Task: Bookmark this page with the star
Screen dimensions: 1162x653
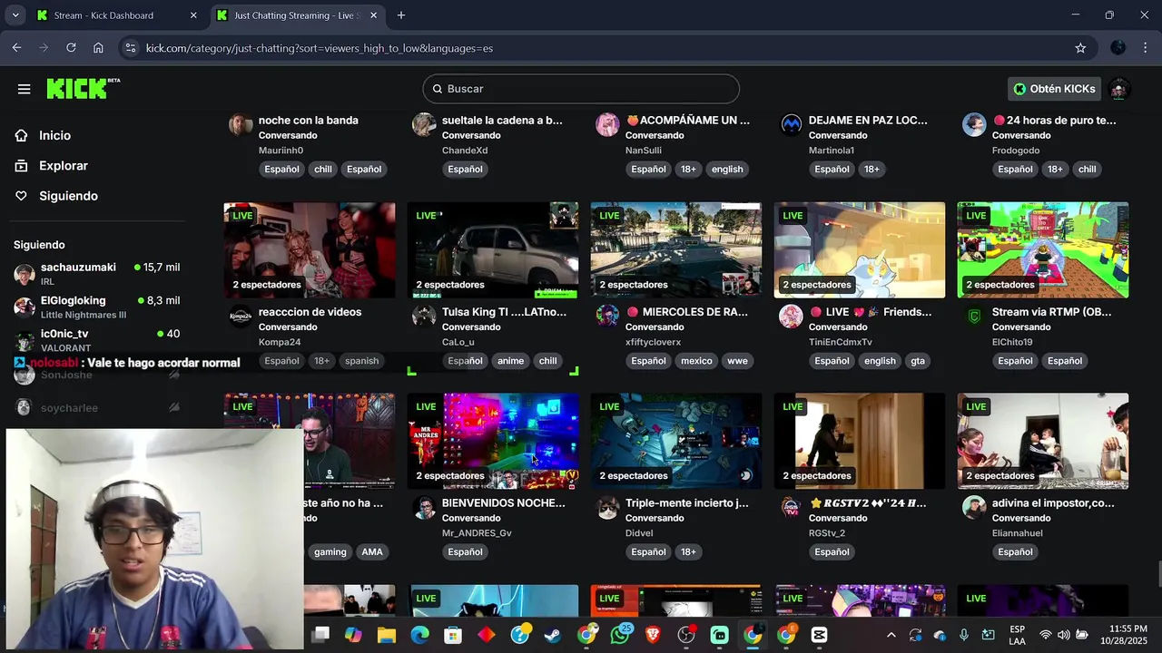Action: point(1080,48)
